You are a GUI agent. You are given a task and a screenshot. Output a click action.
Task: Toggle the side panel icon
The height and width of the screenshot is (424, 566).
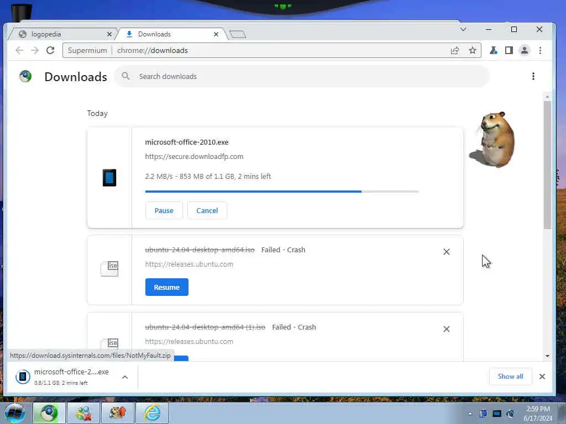tap(509, 50)
